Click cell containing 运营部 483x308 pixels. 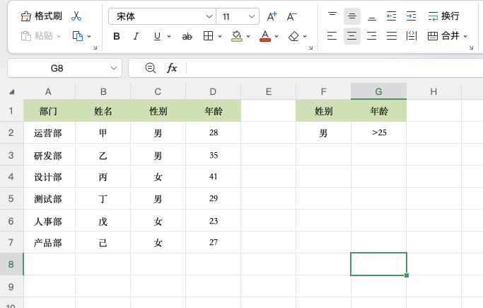[x=48, y=133]
